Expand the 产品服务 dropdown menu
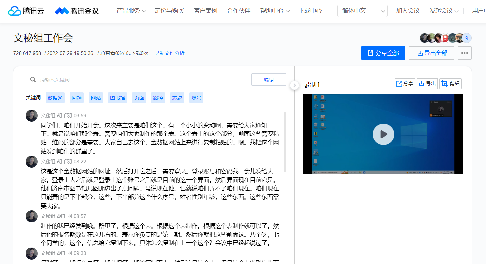Screen dimensions: 486x264 131,11
